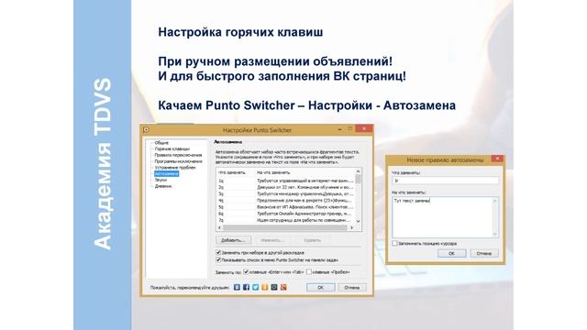Toggle 'Заменять при наборе в другой раскладке'
The height and width of the screenshot is (330, 587).
(x=218, y=253)
